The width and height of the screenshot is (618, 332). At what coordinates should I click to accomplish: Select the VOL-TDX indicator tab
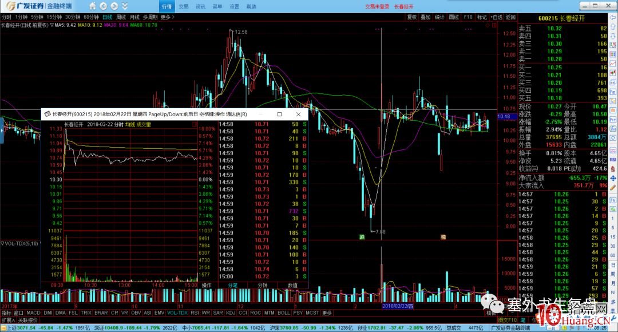point(177,313)
